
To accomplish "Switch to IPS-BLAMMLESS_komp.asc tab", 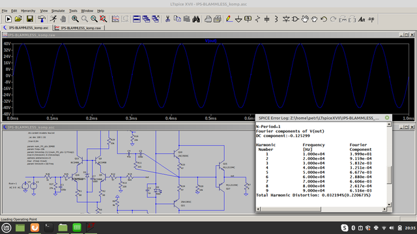I will 26,27.
